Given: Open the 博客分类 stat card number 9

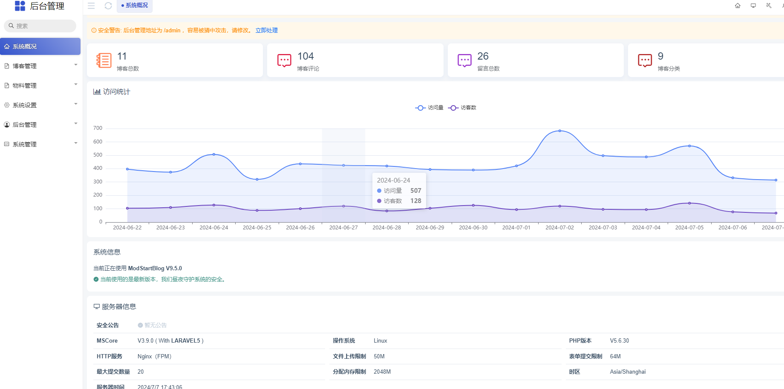Looking at the screenshot, I should (660, 56).
